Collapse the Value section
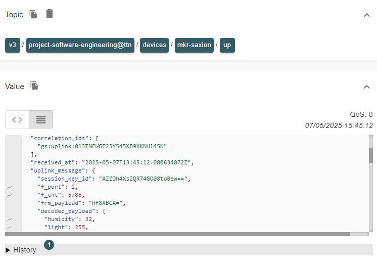Viewport: 377px width, 260px height. [x=367, y=87]
